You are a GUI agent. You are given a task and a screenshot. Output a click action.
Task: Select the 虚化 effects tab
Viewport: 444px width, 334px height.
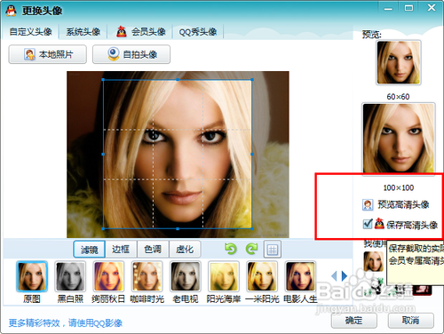point(185,250)
